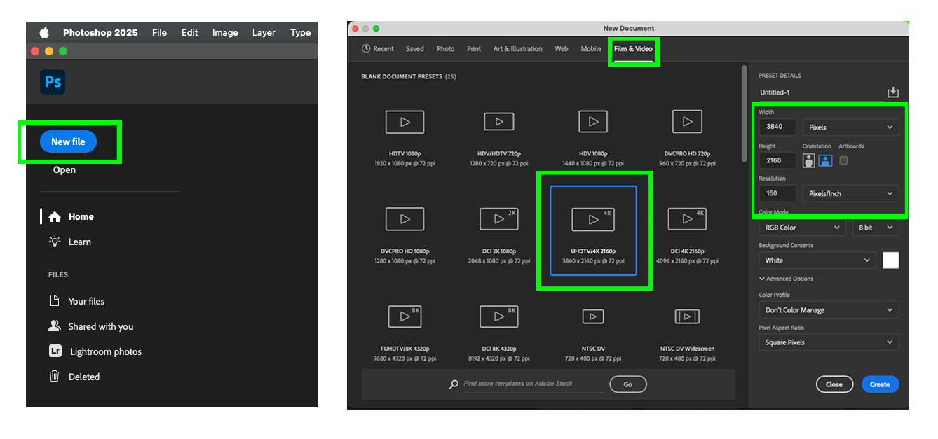Open the Pixels width unit dropdown
Image resolution: width=938 pixels, height=439 pixels.
[850, 127]
